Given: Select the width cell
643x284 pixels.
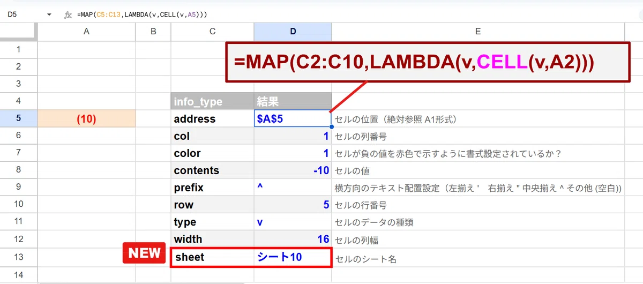Looking at the screenshot, I should [x=212, y=240].
